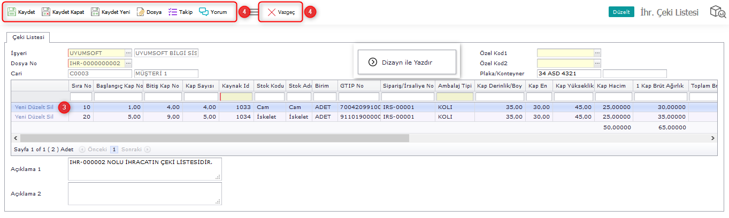Viewport: 729px width, 218px height.
Task: Switch to the Çeki Listesi tab
Action: pos(28,37)
